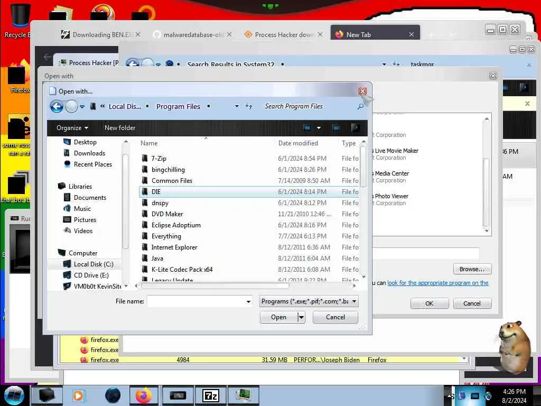541x406 pixels.
Task: Go back in the Open with file dialog
Action: [57, 106]
